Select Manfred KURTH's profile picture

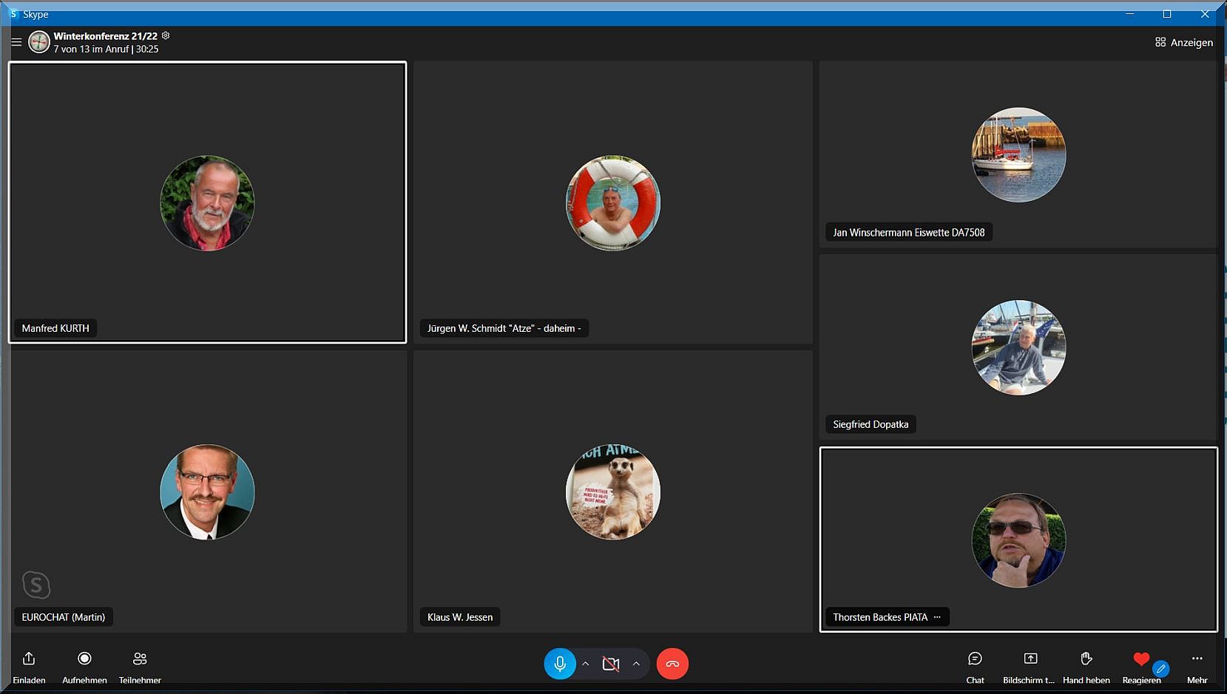[207, 203]
